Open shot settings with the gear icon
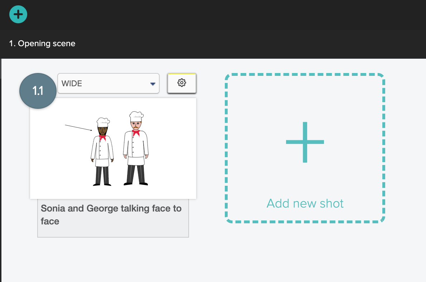This screenshot has width=426, height=282. click(181, 83)
